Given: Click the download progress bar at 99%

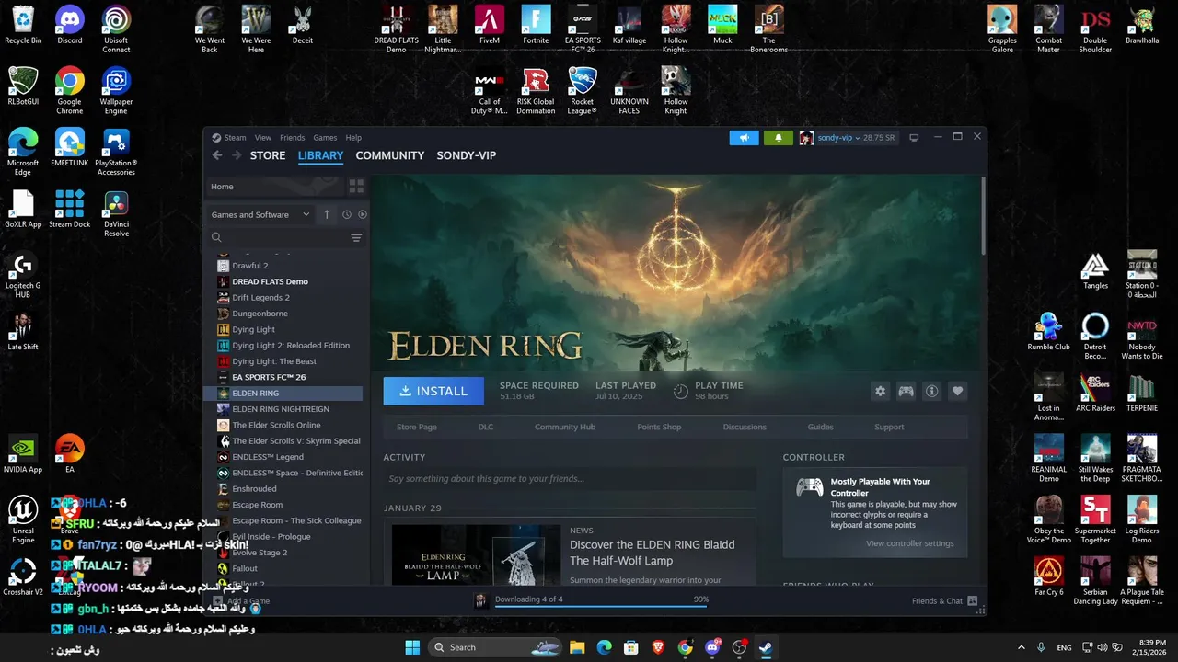Looking at the screenshot, I should click(601, 606).
